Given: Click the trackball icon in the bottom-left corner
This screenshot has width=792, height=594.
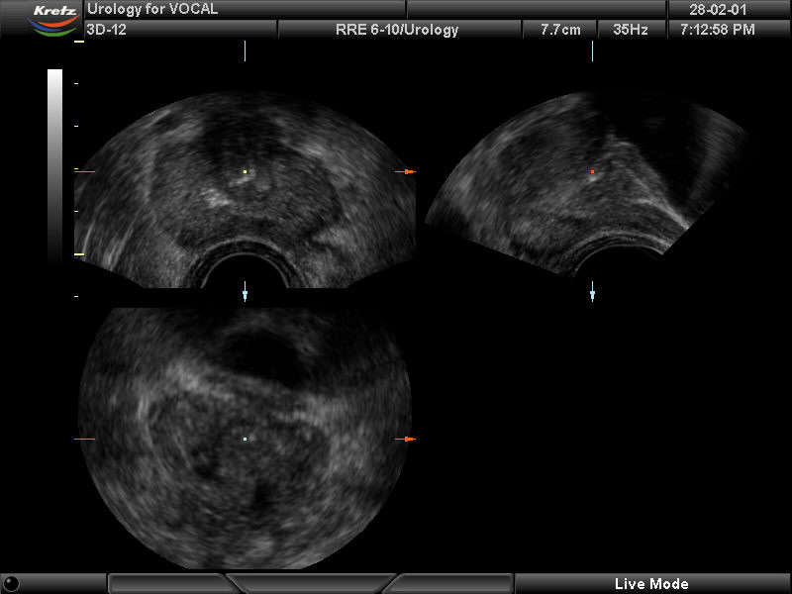Looking at the screenshot, I should pyautogui.click(x=11, y=583).
